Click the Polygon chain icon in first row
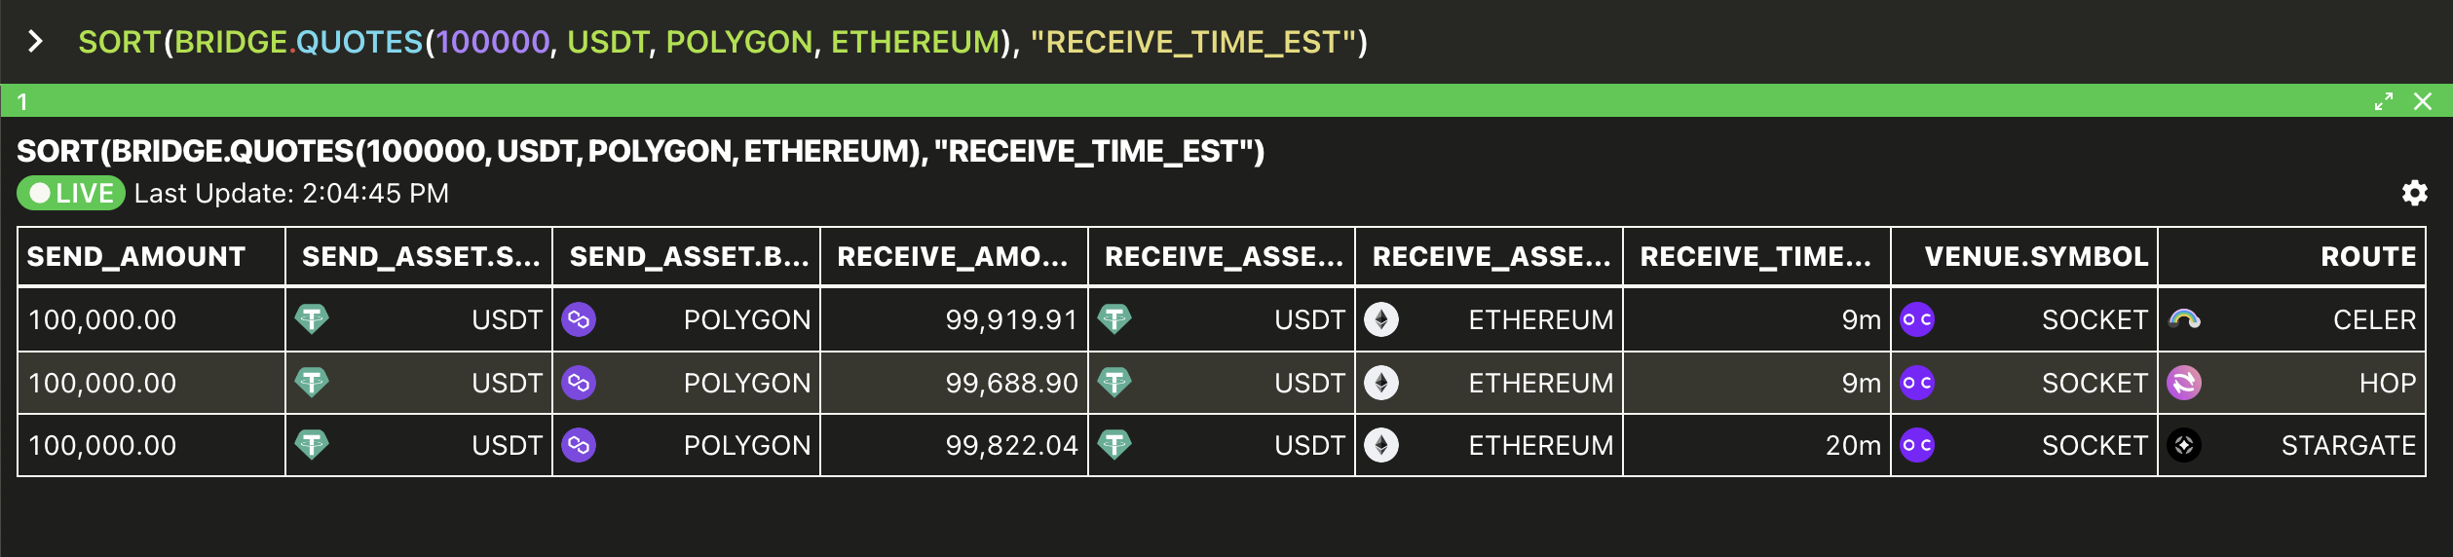 [x=579, y=319]
